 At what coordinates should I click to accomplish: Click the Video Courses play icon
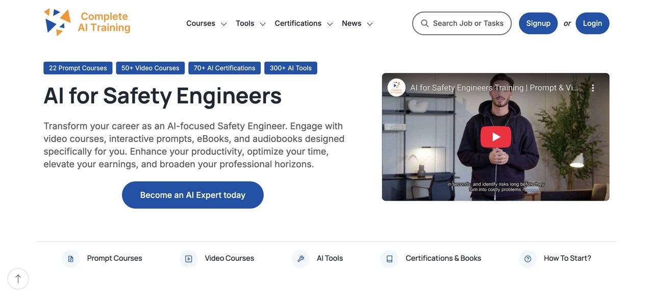pyautogui.click(x=188, y=259)
